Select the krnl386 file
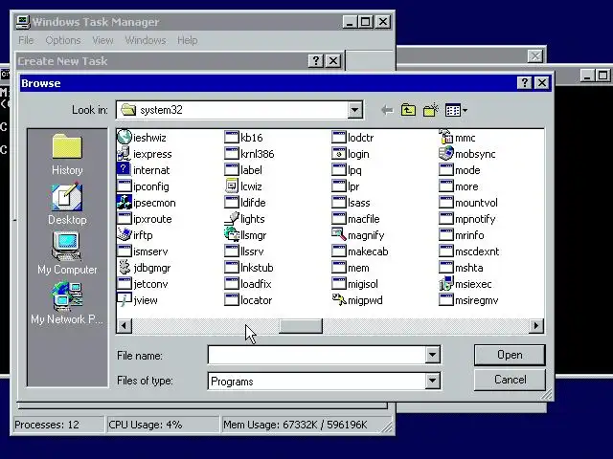The width and height of the screenshot is (613, 459). click(249, 154)
